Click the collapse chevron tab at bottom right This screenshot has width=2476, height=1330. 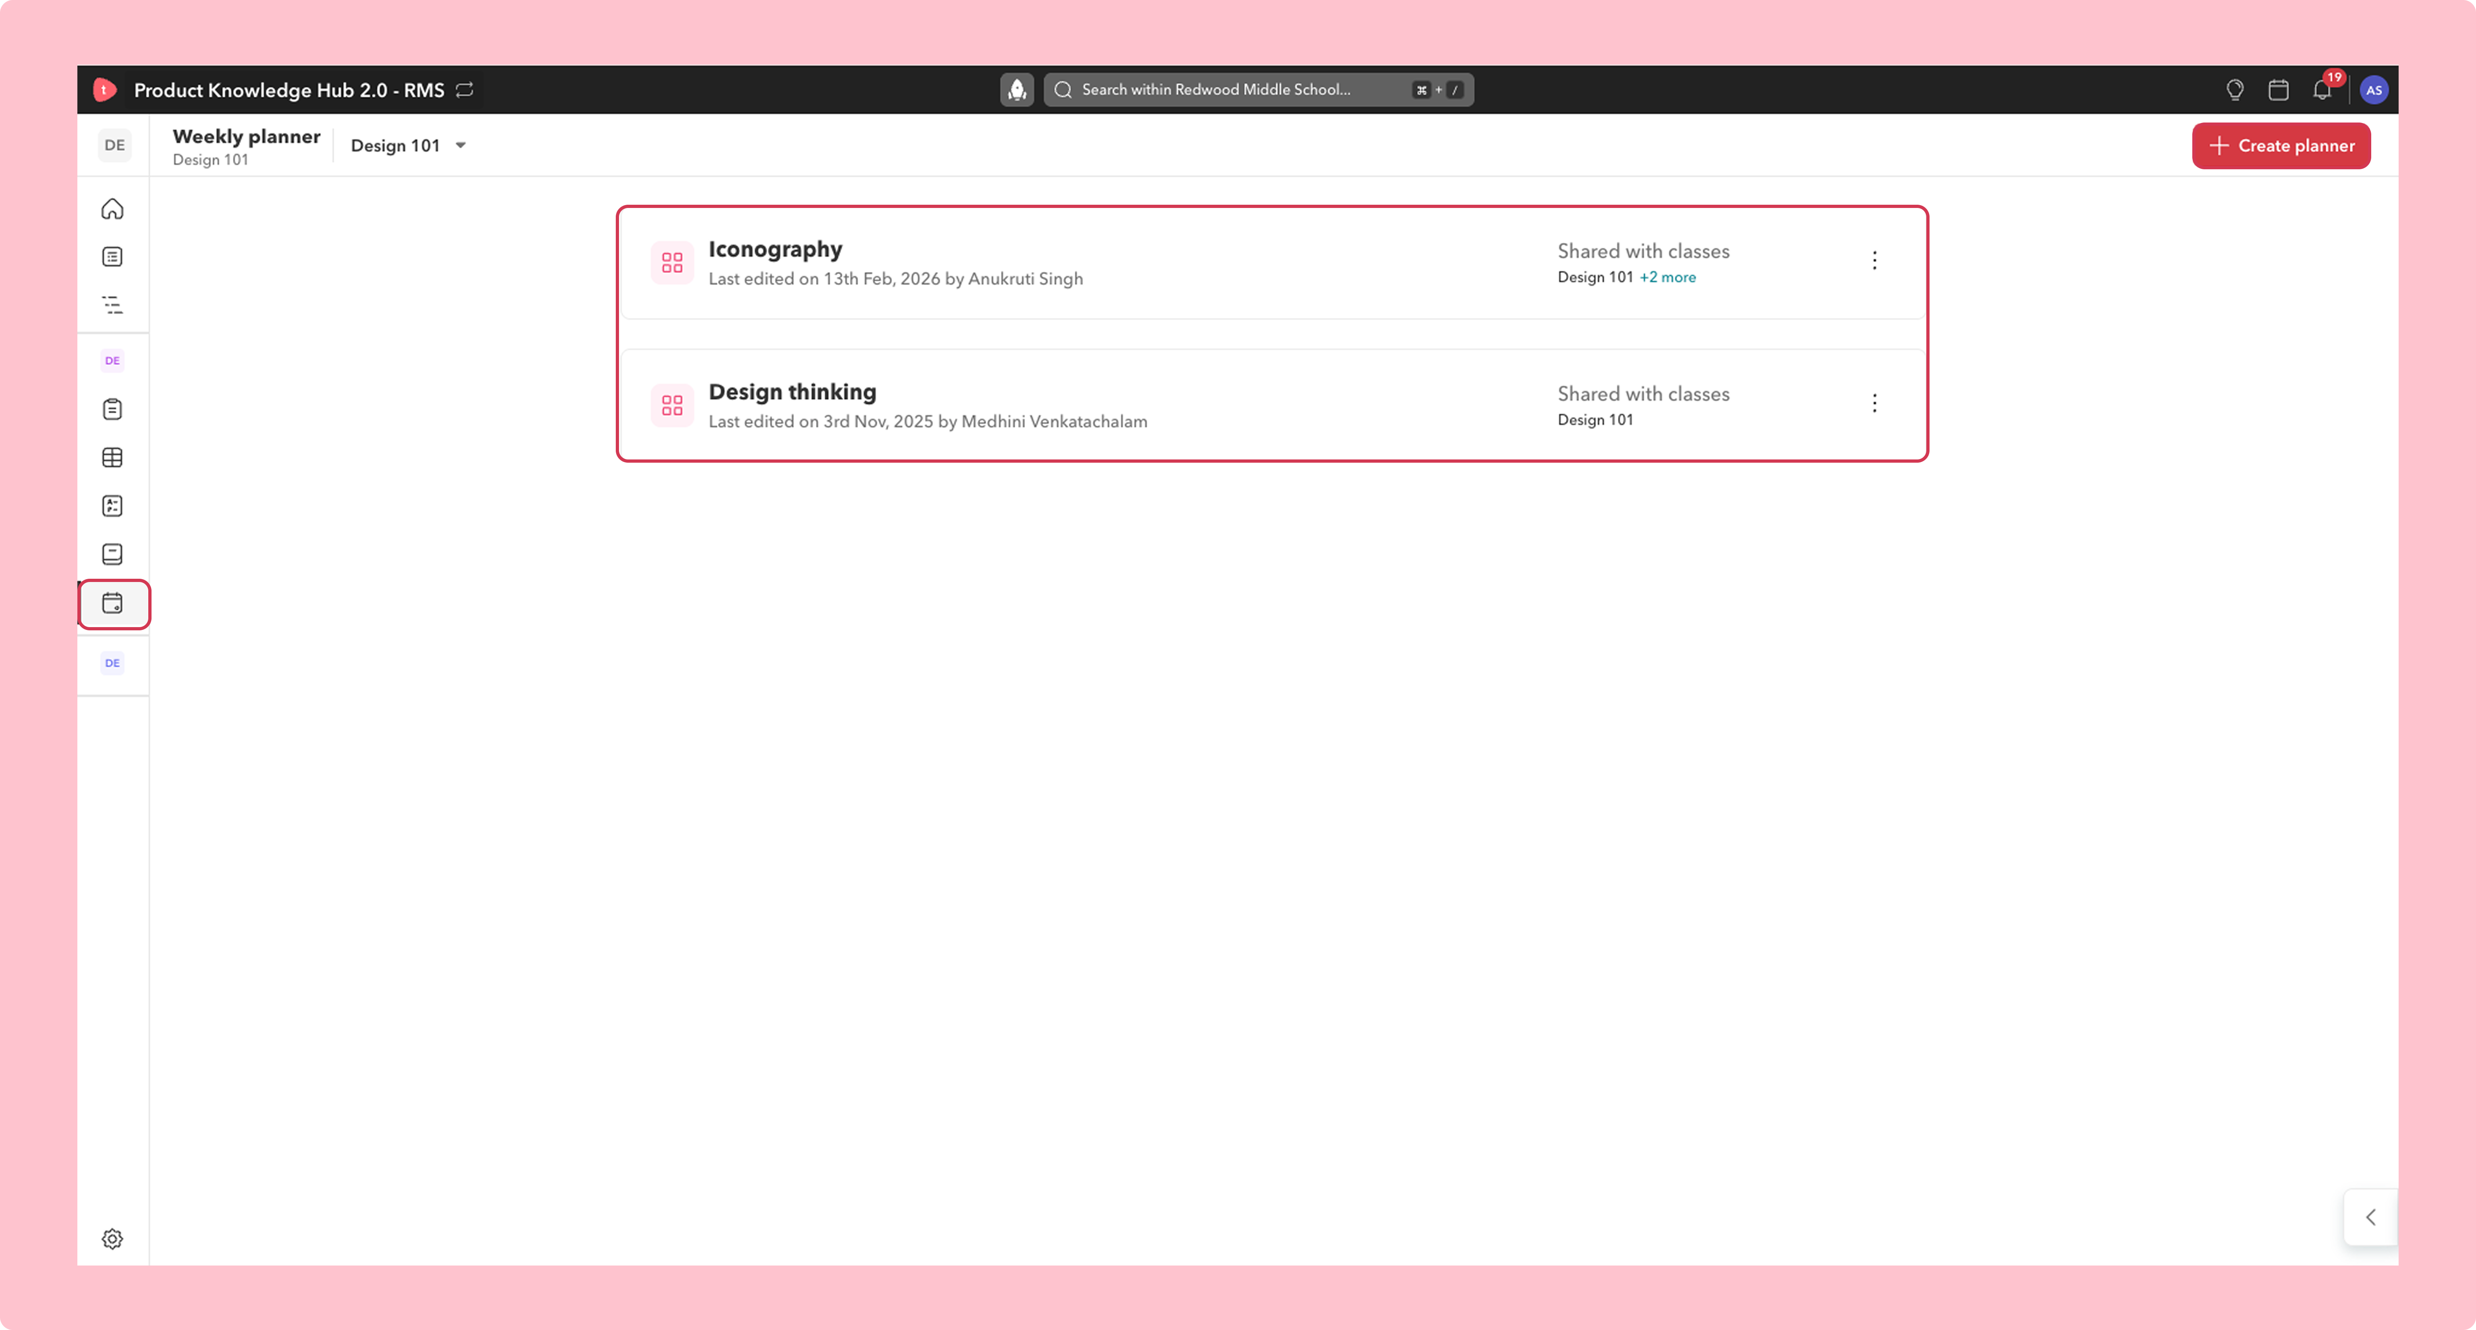click(2370, 1218)
